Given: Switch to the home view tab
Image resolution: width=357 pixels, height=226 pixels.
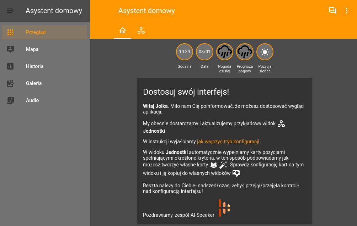Looking at the screenshot, I should [x=123, y=31].
